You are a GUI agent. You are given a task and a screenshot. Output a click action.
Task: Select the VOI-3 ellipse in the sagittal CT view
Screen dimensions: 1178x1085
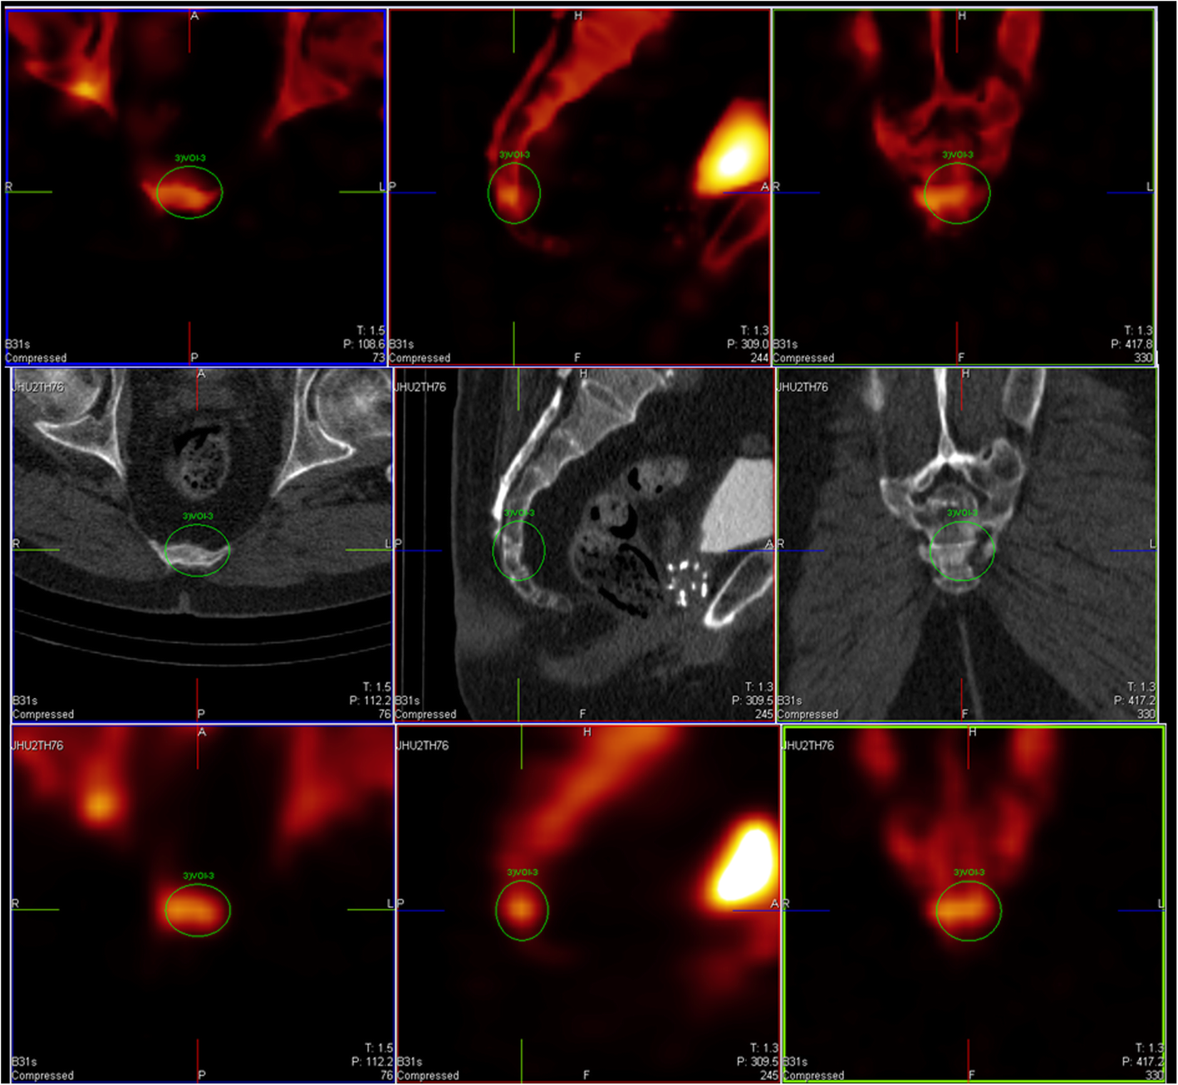coord(518,552)
